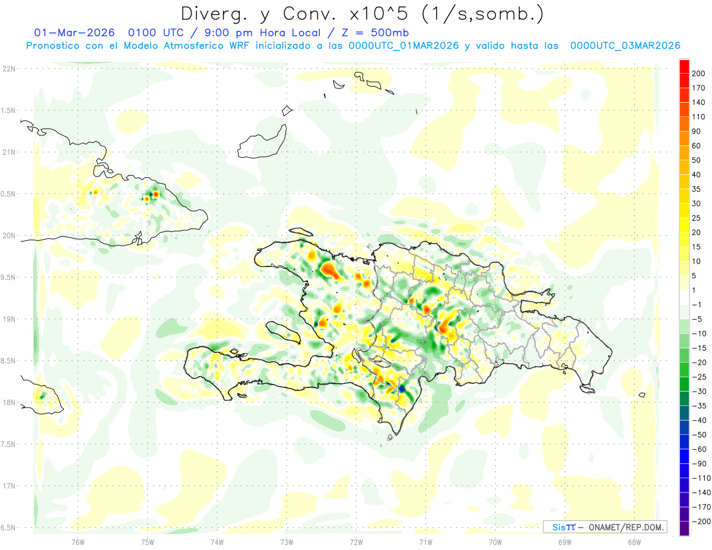Click the 7.5N latitude axis label
This screenshot has height=550, width=712.
(9, 444)
